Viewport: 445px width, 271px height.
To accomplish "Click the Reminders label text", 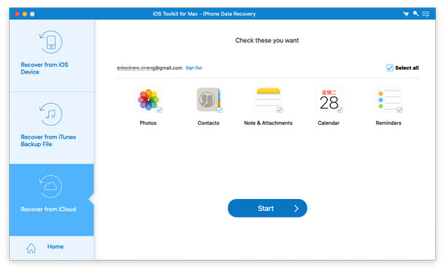I will point(389,123).
